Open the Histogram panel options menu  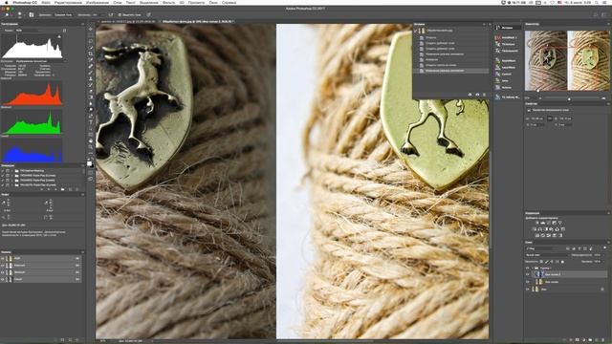pyautogui.click(x=82, y=24)
